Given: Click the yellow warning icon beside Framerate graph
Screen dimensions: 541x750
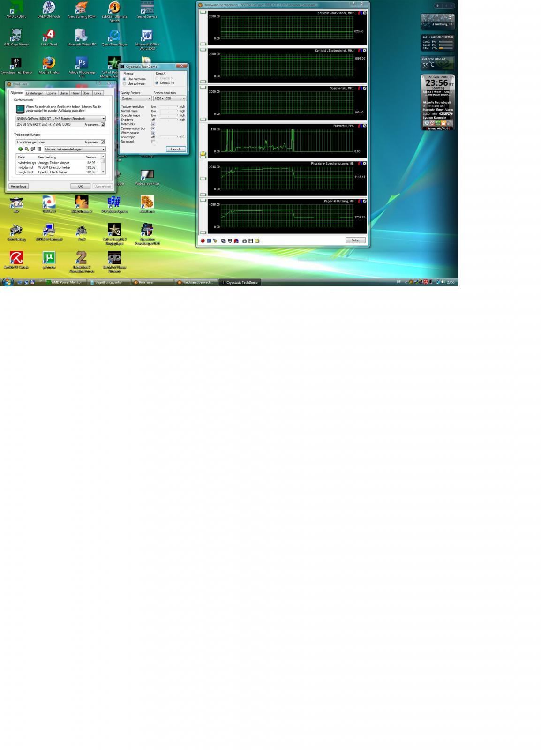Looking at the screenshot, I should 203,153.
